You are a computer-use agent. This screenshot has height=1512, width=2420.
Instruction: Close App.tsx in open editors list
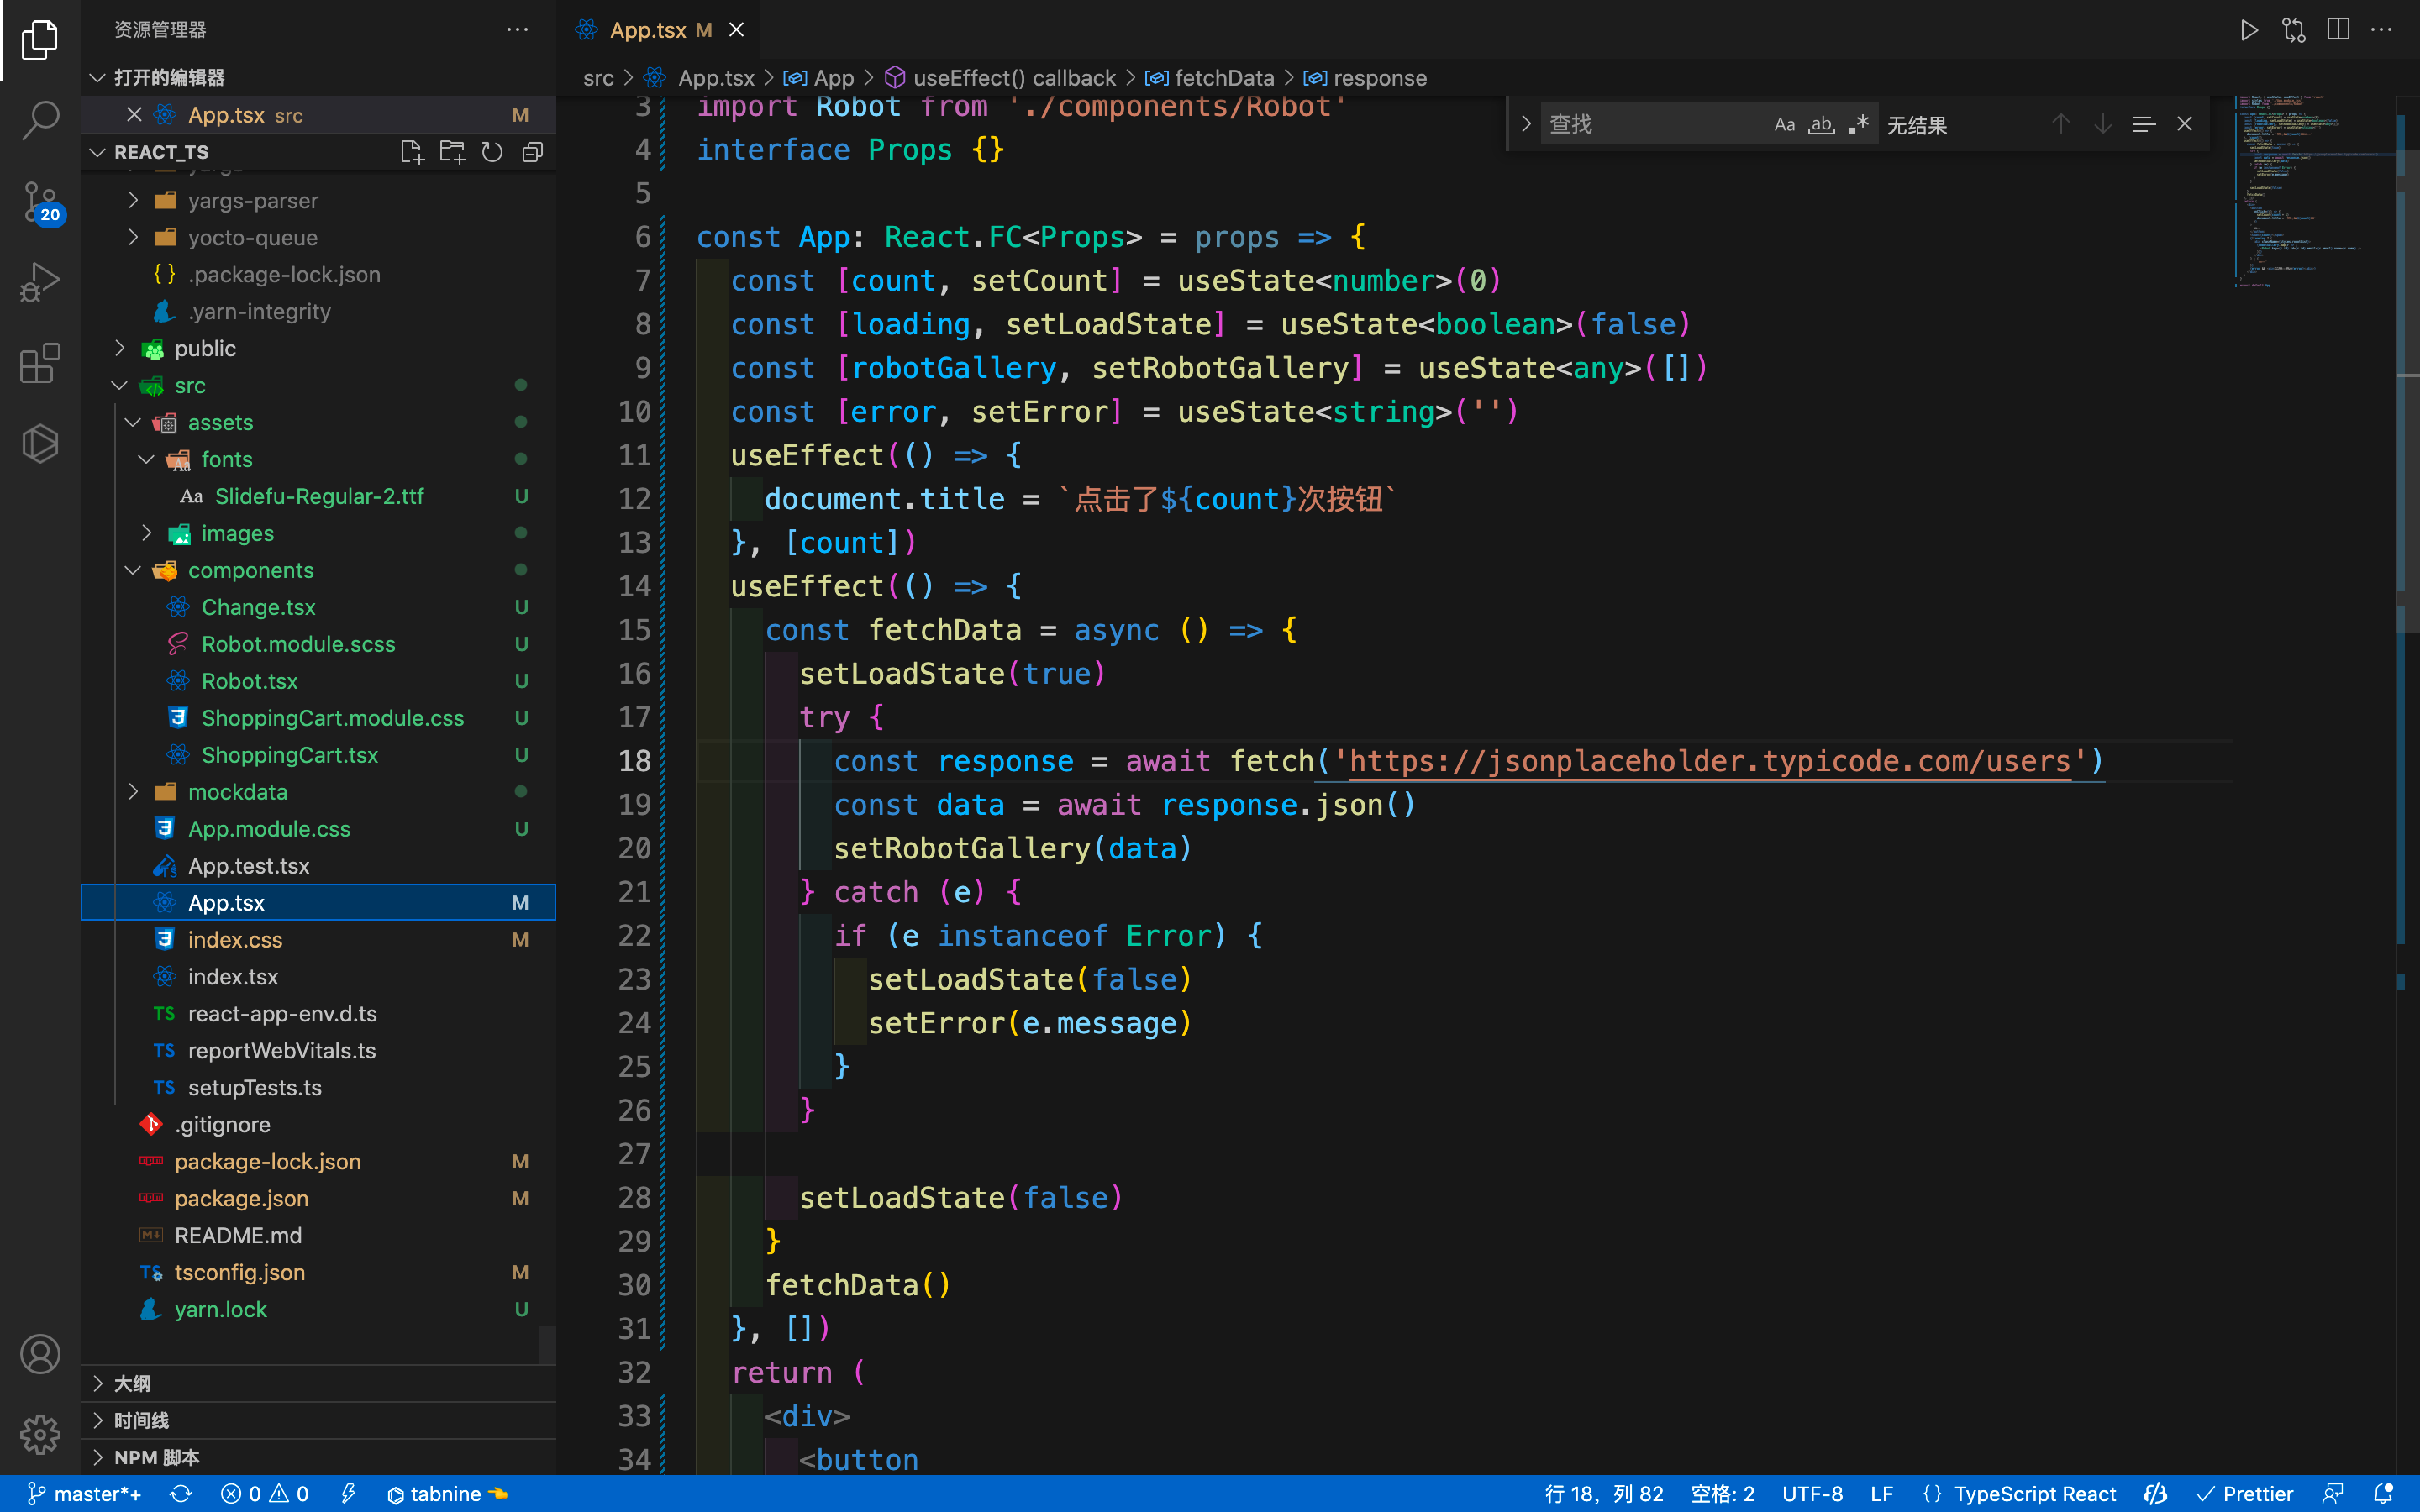[x=134, y=115]
